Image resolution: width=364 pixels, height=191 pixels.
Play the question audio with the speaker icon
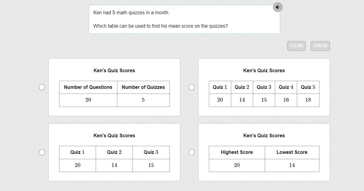278,7
